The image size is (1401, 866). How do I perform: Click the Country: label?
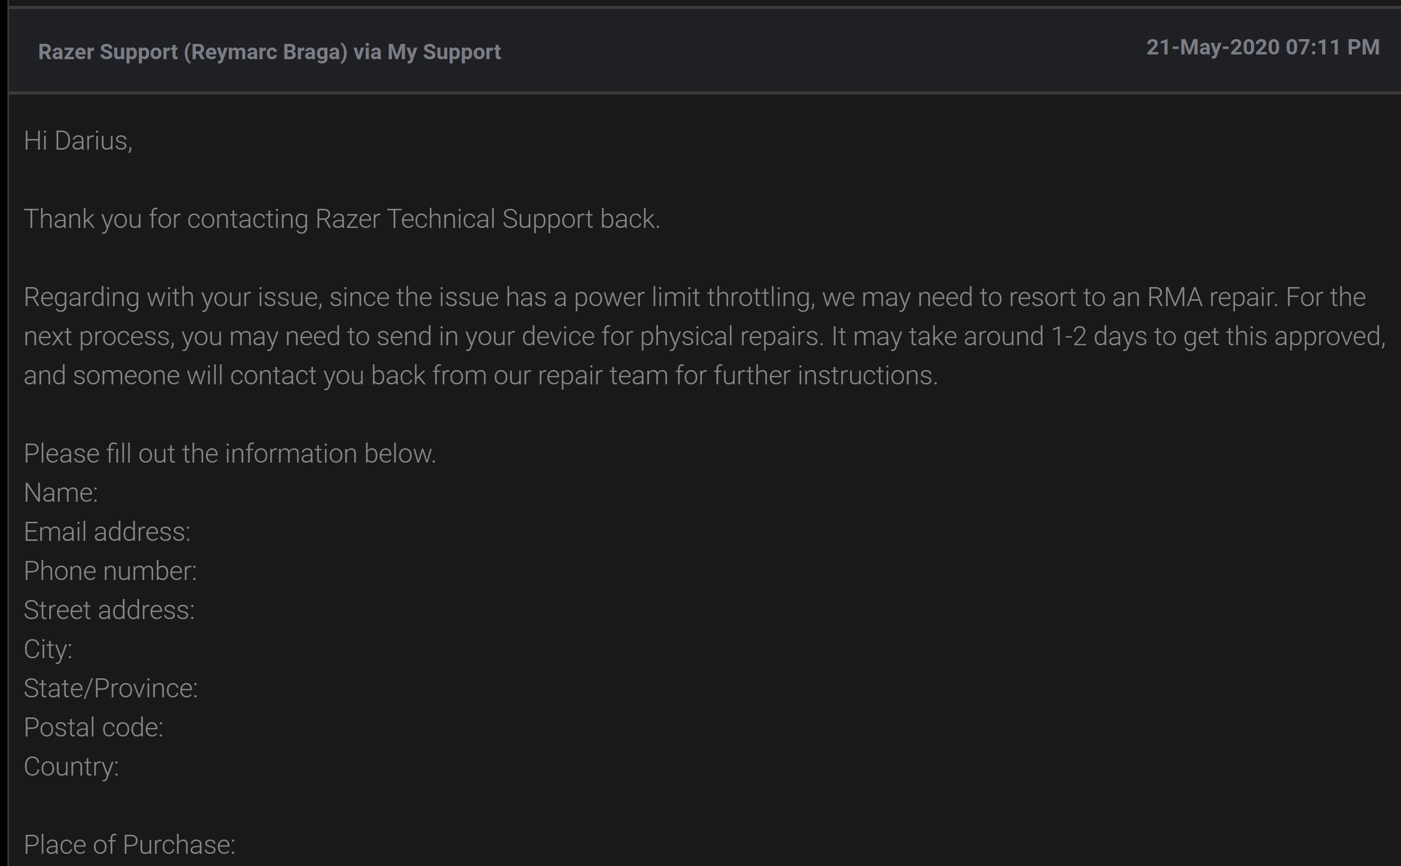[x=71, y=767]
